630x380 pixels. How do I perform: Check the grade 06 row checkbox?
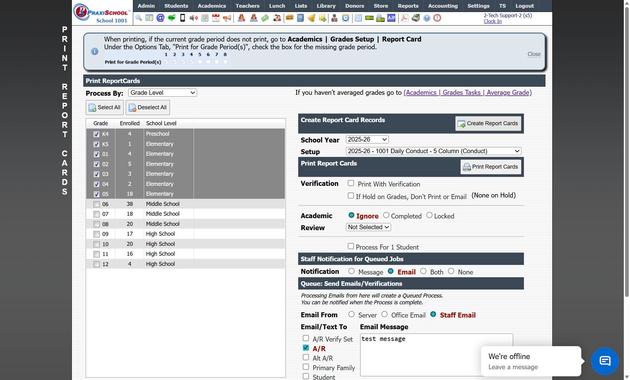click(97, 204)
